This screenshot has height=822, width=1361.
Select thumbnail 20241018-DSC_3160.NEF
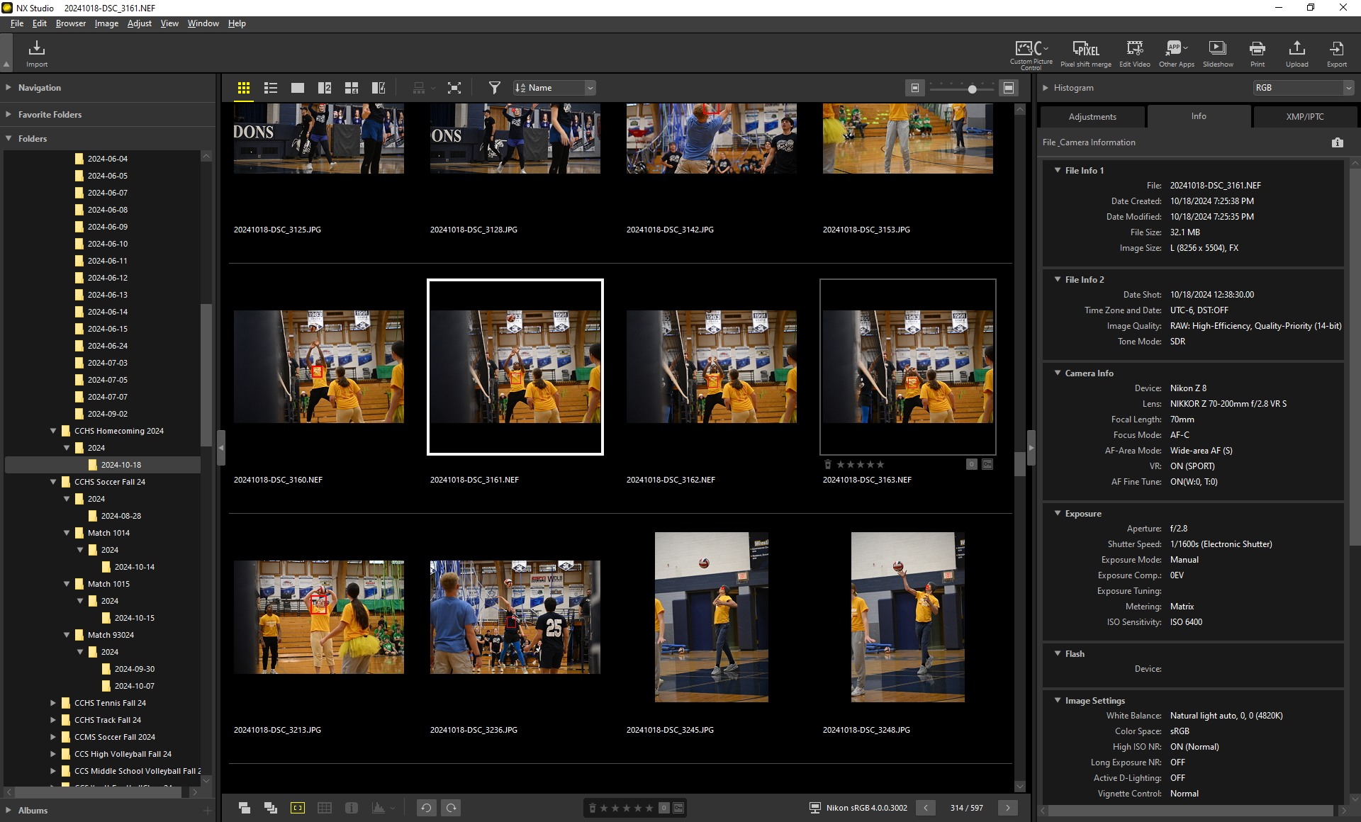click(x=319, y=367)
